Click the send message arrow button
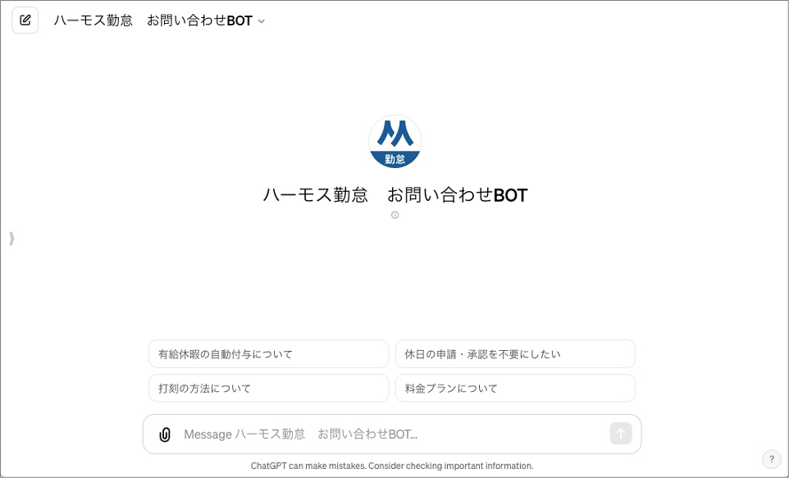Viewport: 789px width, 478px height. [621, 433]
